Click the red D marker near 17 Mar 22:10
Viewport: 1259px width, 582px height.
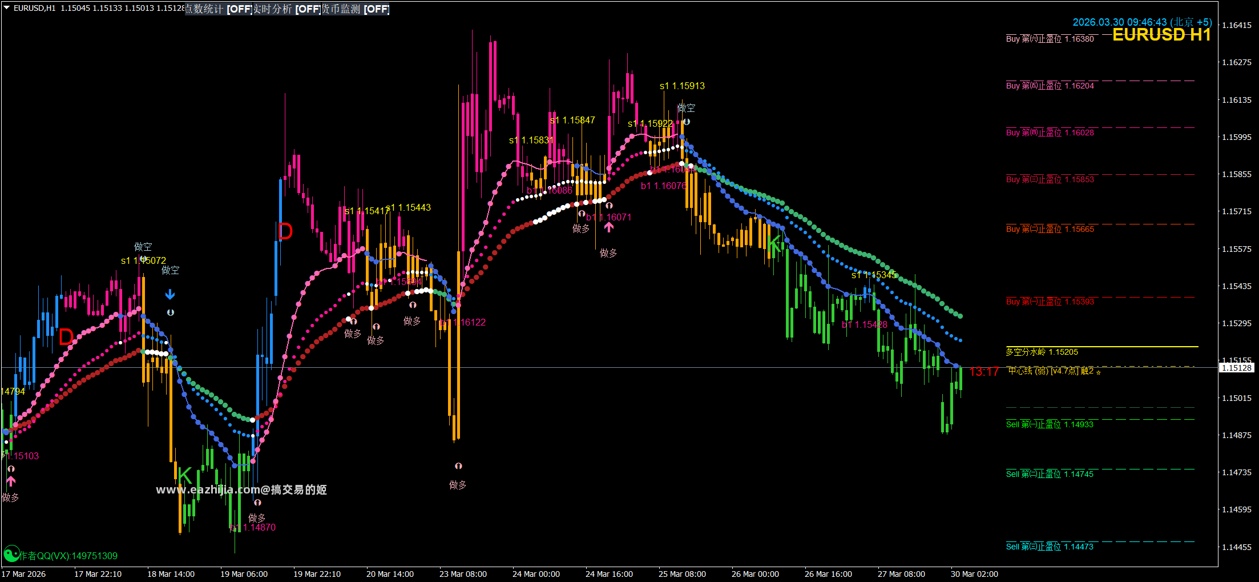coord(66,337)
